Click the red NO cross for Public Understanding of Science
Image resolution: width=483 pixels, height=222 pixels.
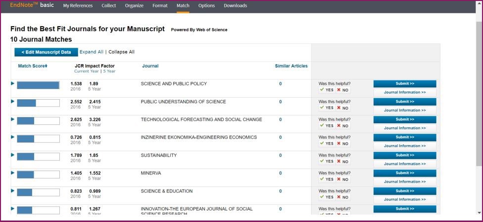click(x=342, y=108)
